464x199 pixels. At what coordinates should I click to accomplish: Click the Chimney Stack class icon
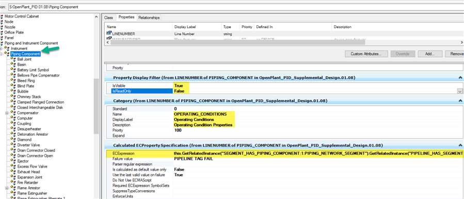13,97
